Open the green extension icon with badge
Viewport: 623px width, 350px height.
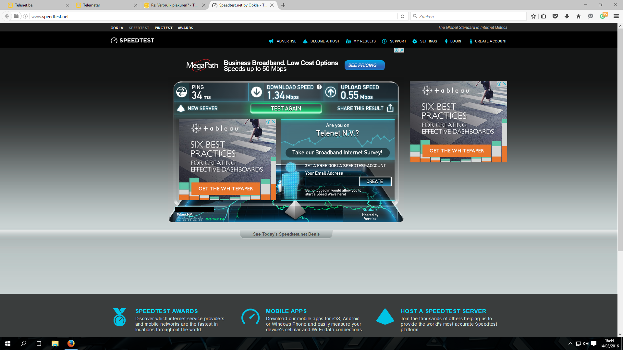point(603,16)
